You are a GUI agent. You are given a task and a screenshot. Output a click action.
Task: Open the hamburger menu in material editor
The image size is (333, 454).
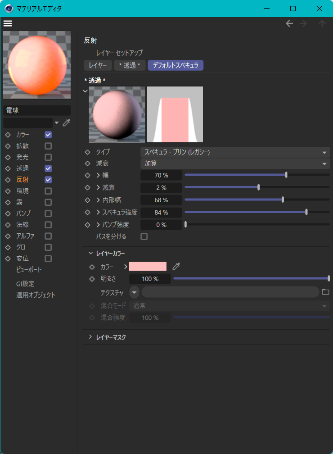click(x=8, y=23)
